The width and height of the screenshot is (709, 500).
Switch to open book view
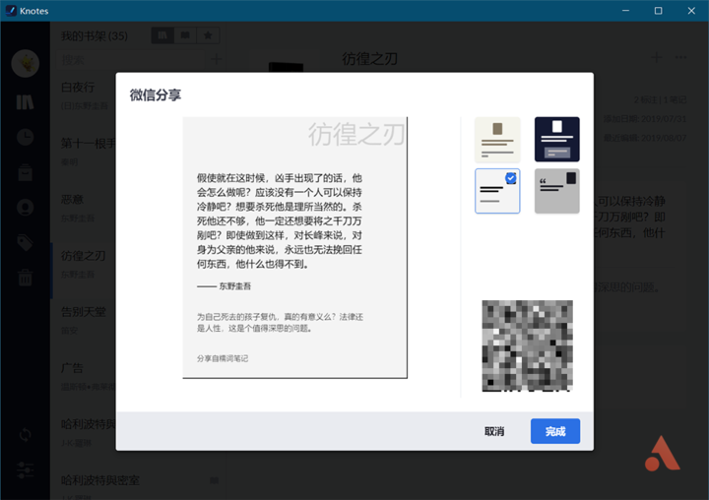click(x=185, y=35)
